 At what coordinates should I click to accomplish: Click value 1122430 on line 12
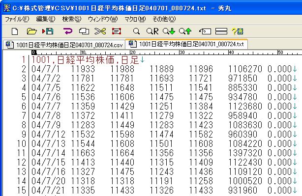pyautogui.click(x=245, y=162)
